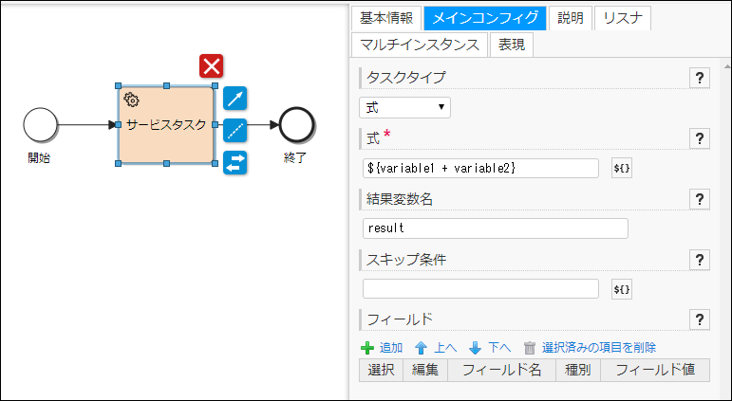732x401 pixels.
Task: Select the 終了 end event circle
Action: 297,124
